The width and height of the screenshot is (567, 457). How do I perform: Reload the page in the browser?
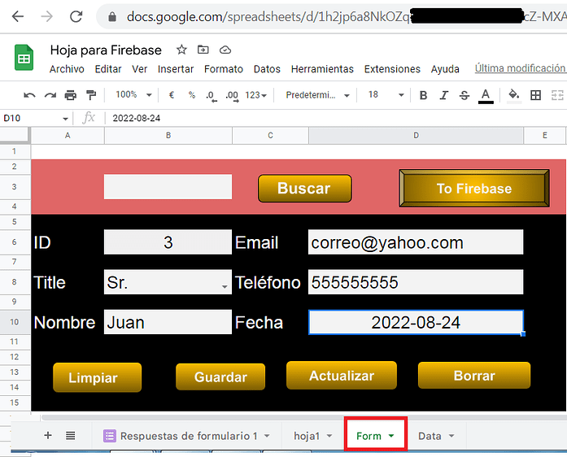click(76, 16)
